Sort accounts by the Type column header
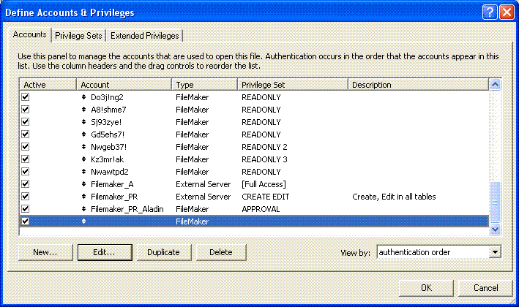 [205, 85]
